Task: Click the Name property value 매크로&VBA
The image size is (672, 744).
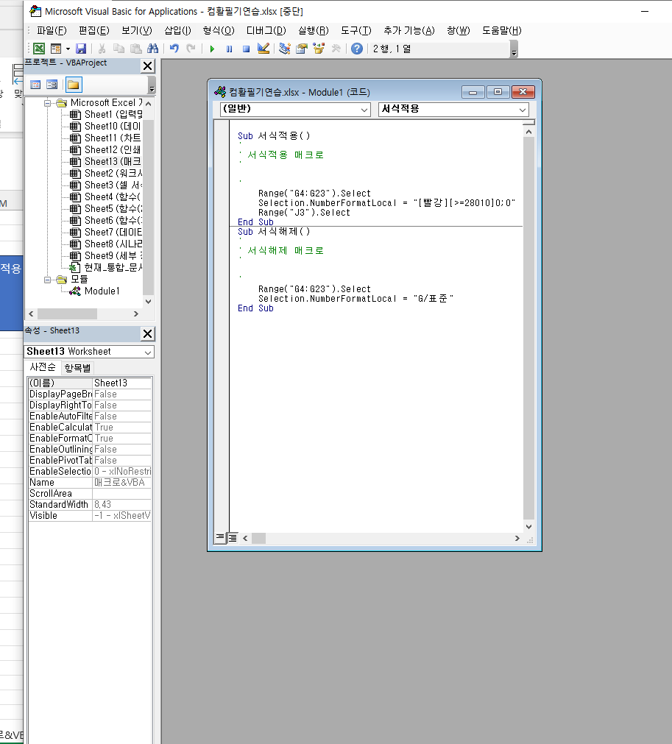Action: tap(122, 483)
